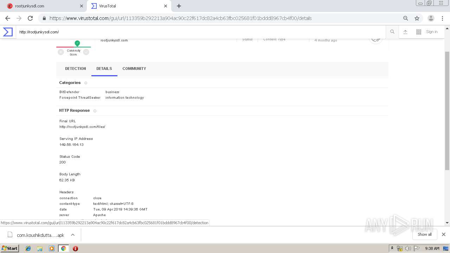Click the Opera taskbar icon
450x253 pixels.
pyautogui.click(x=75, y=248)
